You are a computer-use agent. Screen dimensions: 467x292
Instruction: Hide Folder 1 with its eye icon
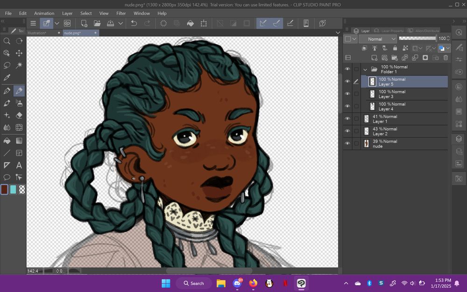[x=347, y=69]
